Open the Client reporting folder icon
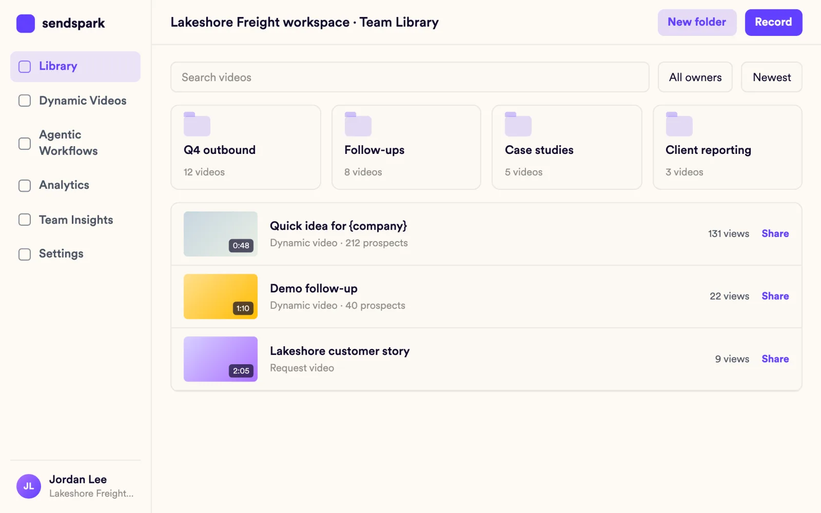The height and width of the screenshot is (513, 821). point(679,124)
